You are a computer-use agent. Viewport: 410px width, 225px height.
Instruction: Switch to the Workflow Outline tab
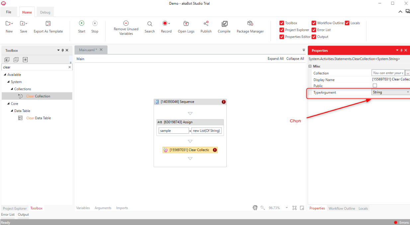pyautogui.click(x=342, y=208)
